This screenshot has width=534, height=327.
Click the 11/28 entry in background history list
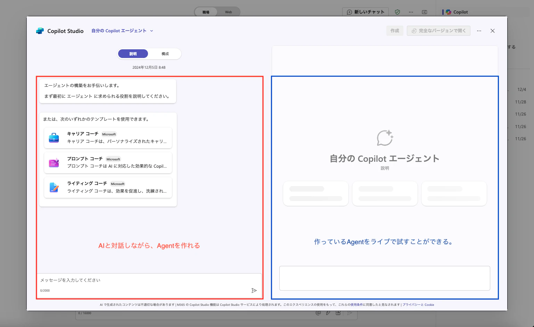(520, 102)
